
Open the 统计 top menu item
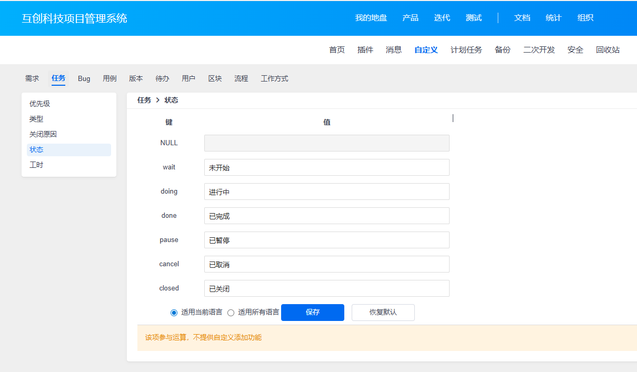[x=553, y=18]
